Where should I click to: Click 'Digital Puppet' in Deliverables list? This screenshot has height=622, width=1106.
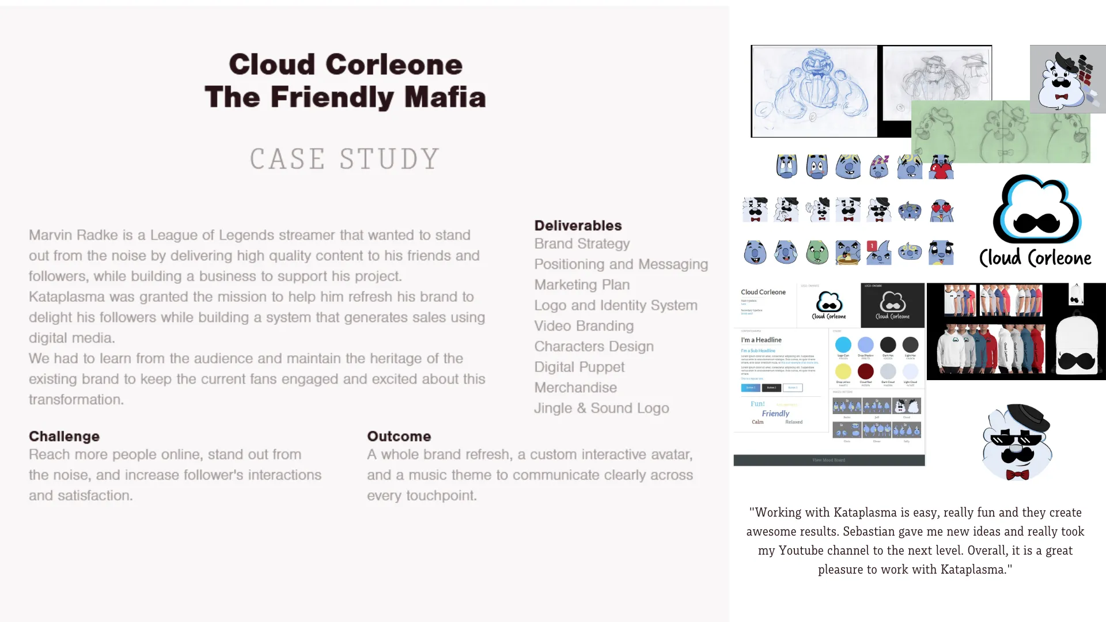579,367
